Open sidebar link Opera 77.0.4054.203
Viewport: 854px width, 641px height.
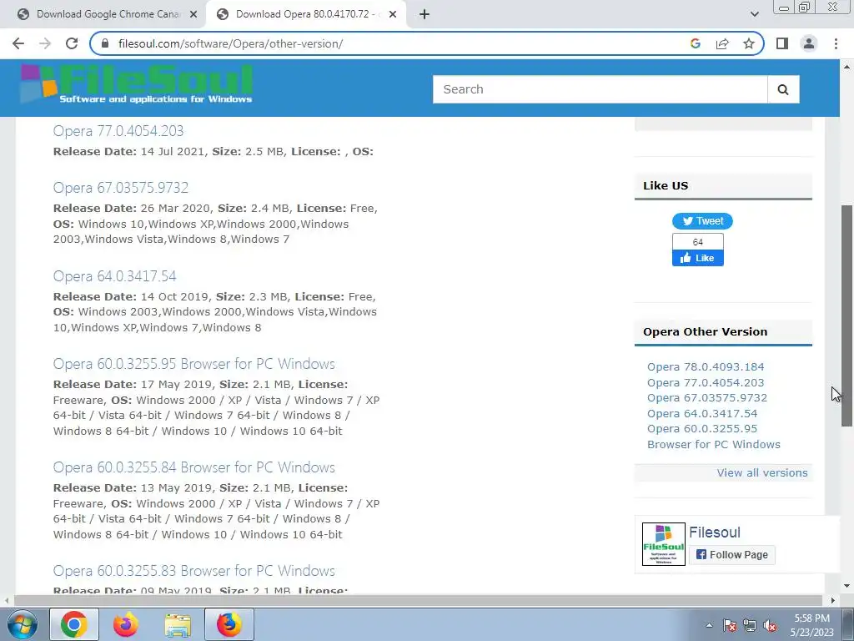706,382
